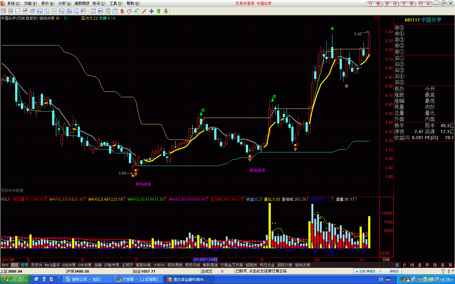This screenshot has height=284, width=455.
Task: Open the 港股期货 menu
Action: [x=82, y=3]
